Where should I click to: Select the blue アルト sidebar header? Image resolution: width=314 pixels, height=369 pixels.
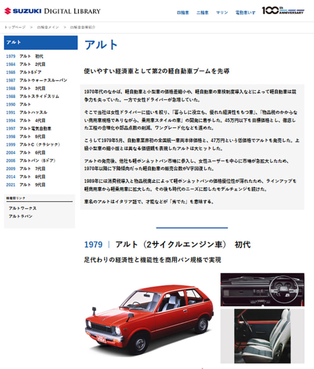pos(41,43)
